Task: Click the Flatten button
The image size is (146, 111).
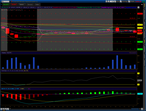Action: [x=37, y=5]
